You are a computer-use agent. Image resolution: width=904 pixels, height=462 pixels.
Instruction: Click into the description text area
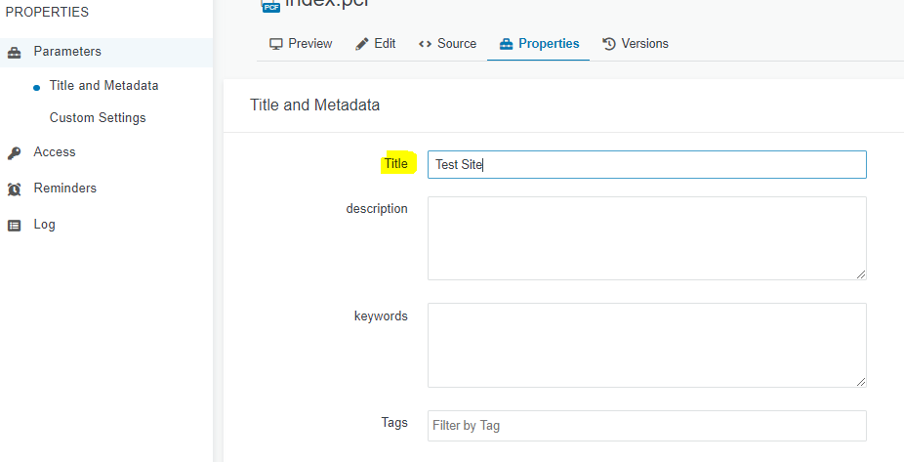point(646,237)
